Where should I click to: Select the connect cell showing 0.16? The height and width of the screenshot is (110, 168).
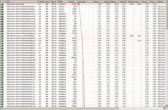(138, 41)
